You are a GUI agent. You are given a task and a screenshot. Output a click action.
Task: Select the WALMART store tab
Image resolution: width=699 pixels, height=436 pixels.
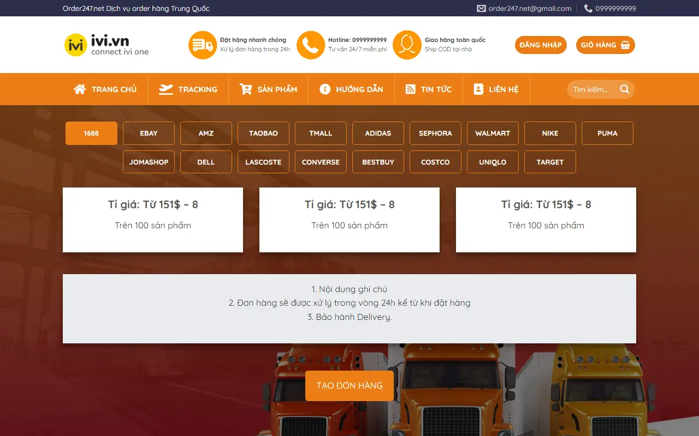point(493,133)
